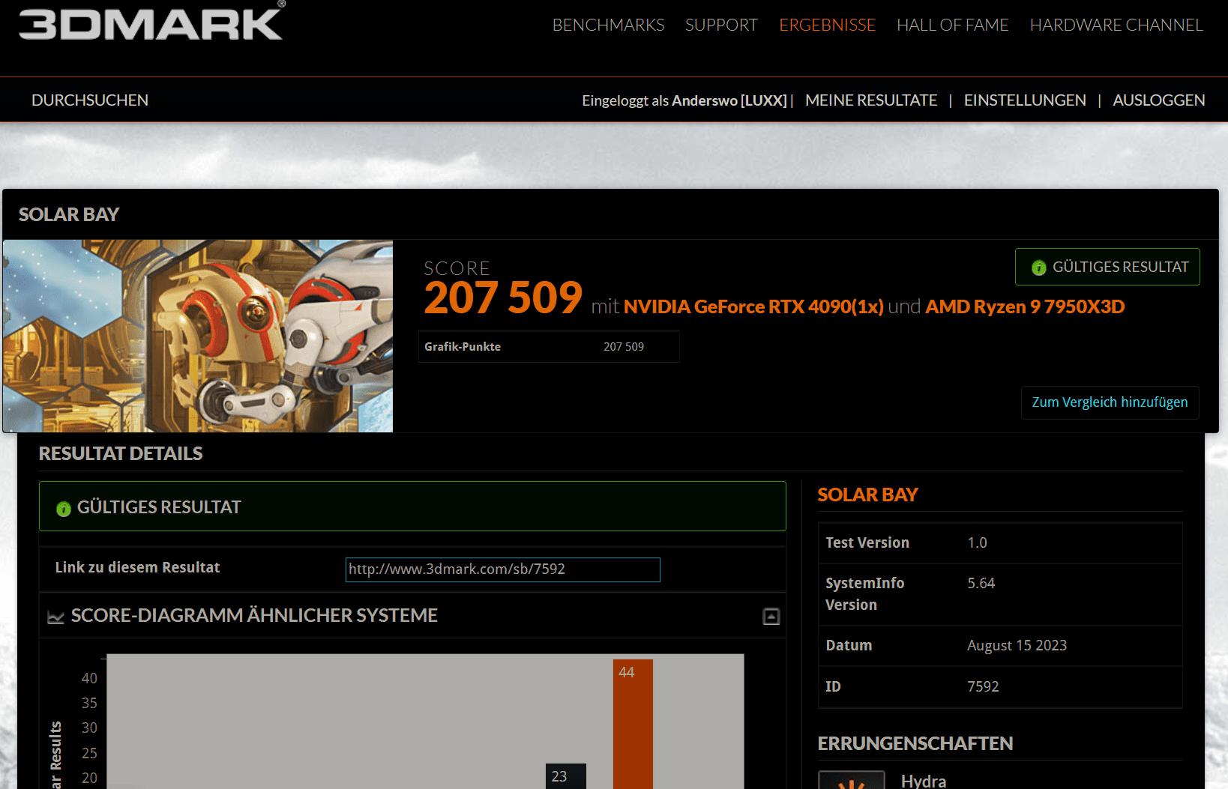Click the SystemInfo Version label
The image size is (1228, 789).
click(865, 593)
